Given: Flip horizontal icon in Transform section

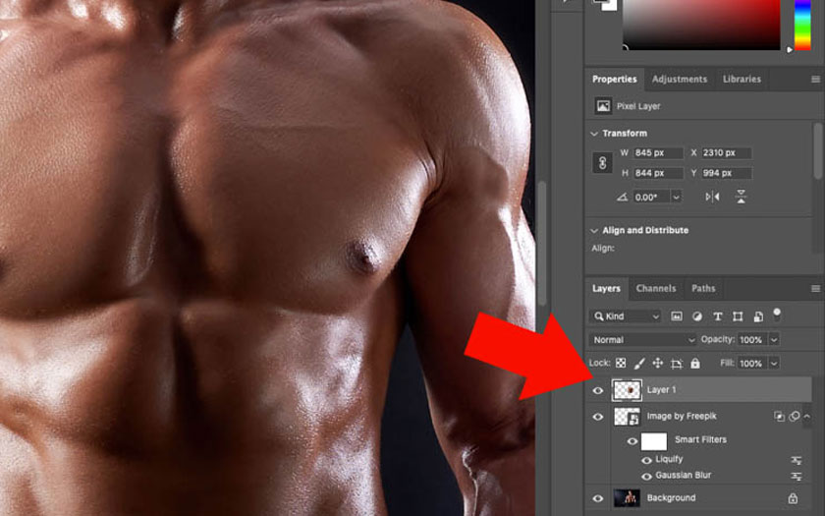Looking at the screenshot, I should pyautogui.click(x=712, y=197).
